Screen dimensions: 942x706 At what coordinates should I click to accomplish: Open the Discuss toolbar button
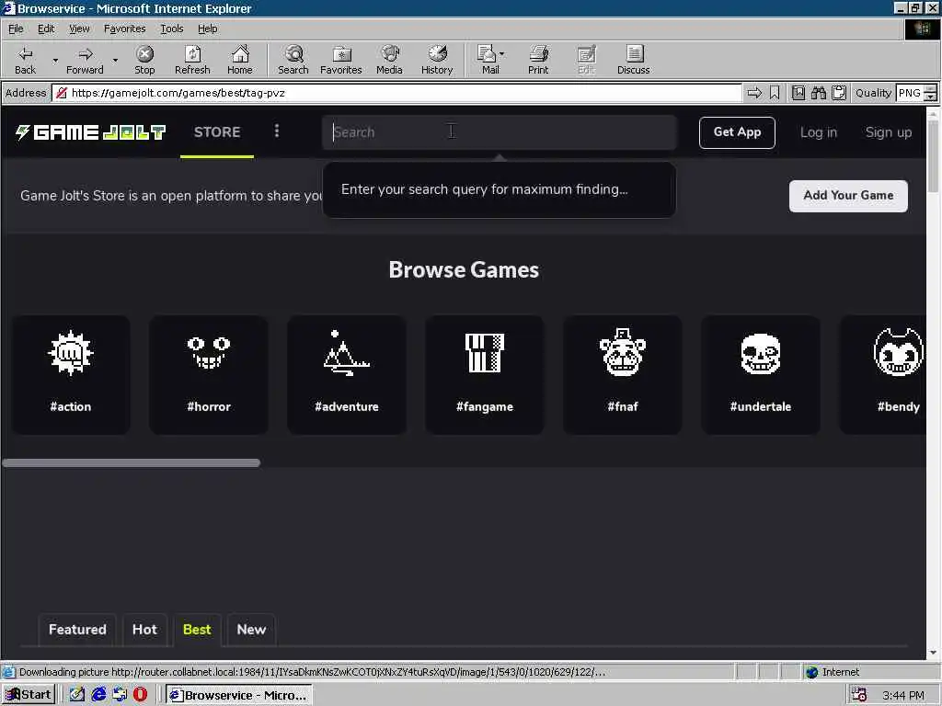click(633, 60)
